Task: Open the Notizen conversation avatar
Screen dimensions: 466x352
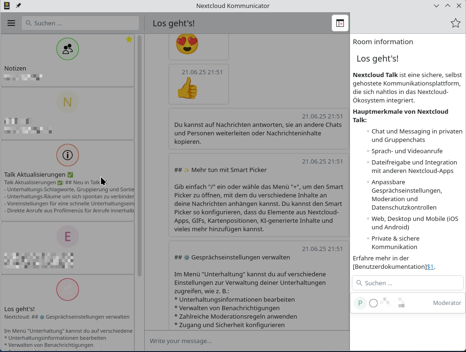Action: [68, 49]
